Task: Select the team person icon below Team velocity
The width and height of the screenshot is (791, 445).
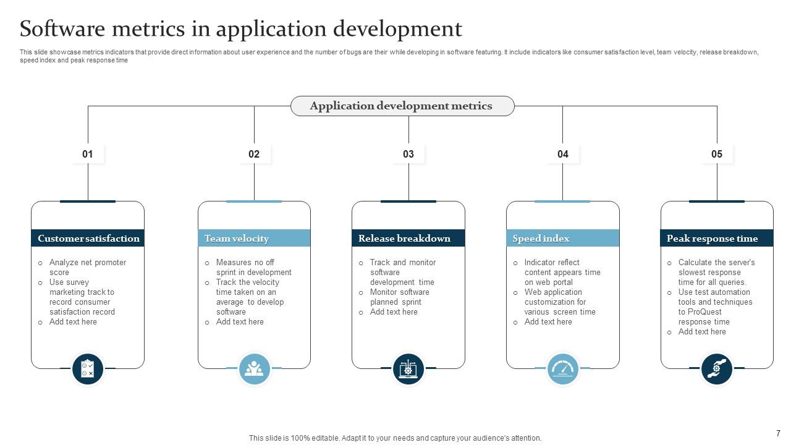Action: pos(254,369)
